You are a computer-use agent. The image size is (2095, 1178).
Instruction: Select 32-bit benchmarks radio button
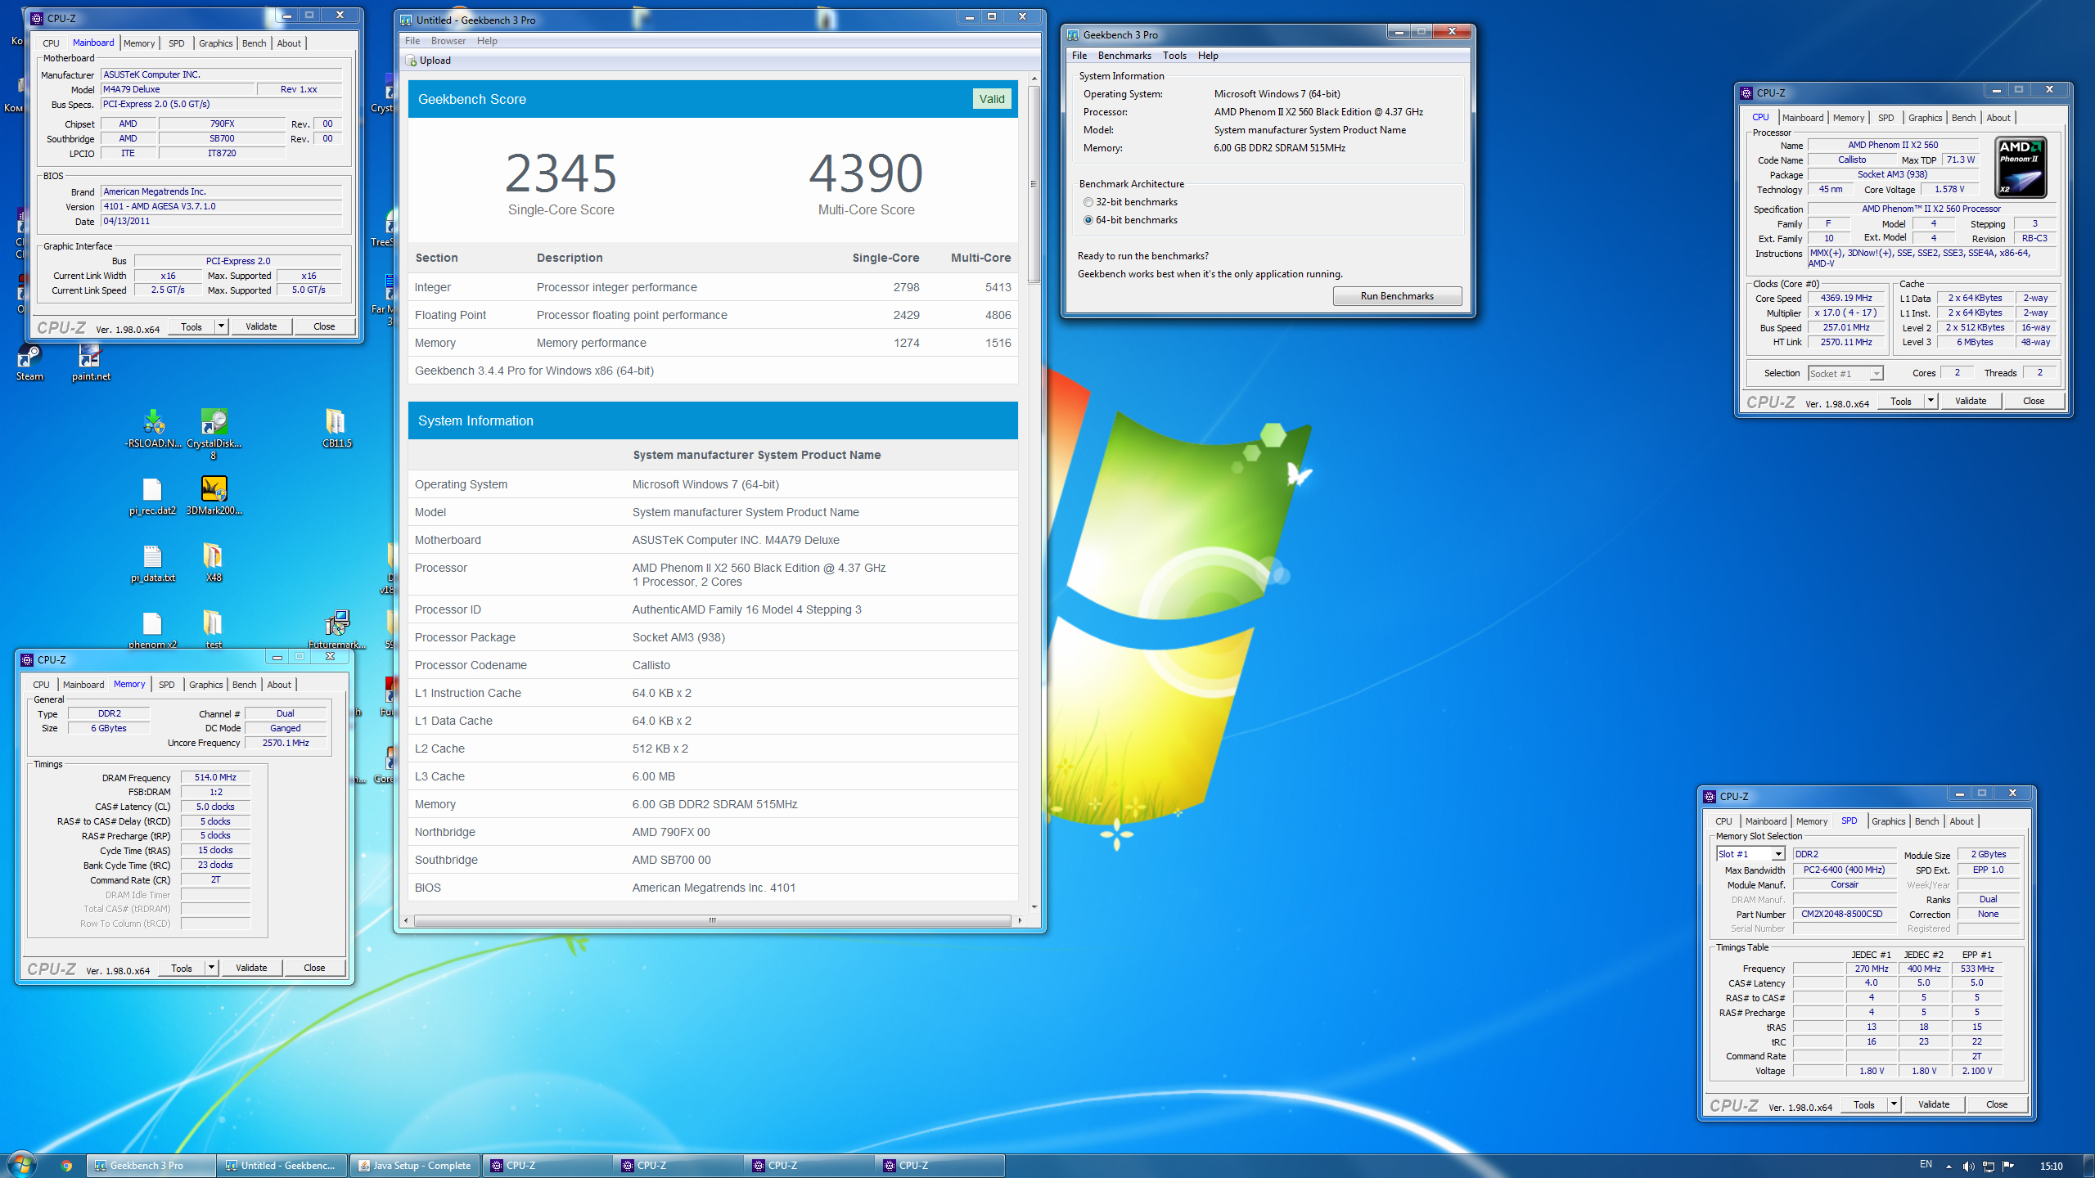[1088, 202]
